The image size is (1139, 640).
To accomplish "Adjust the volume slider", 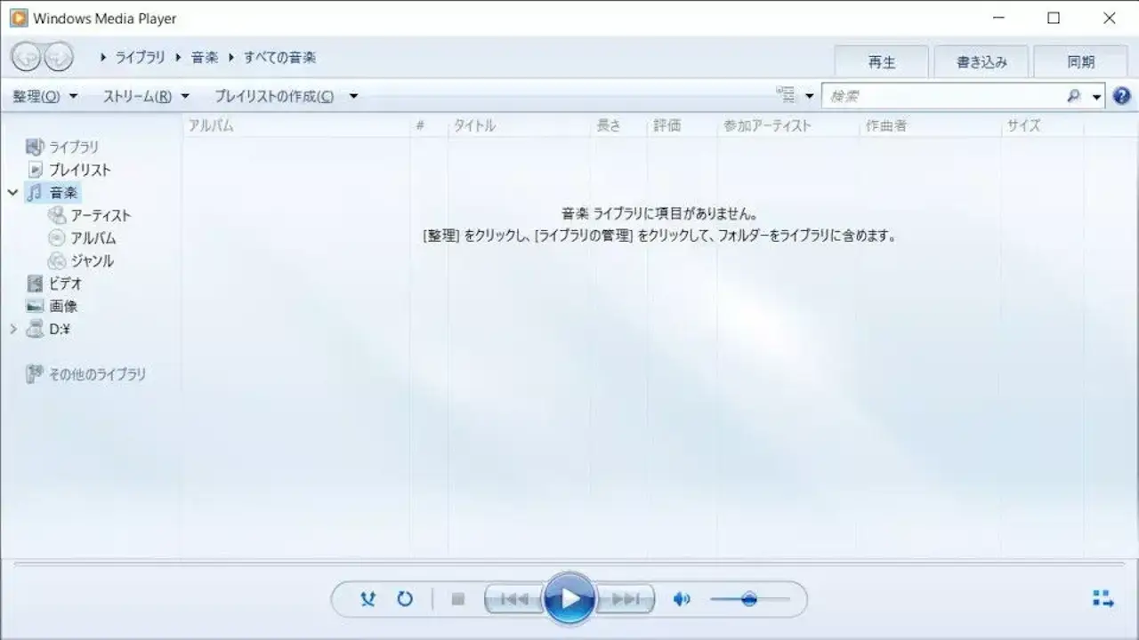I will (x=749, y=599).
